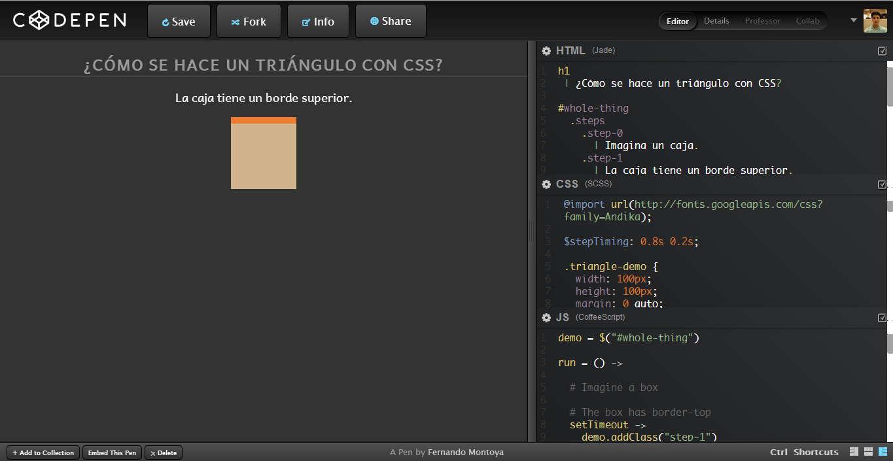893x461 pixels.
Task: Click '| Imagina un caja.' code line
Action: 646,146
